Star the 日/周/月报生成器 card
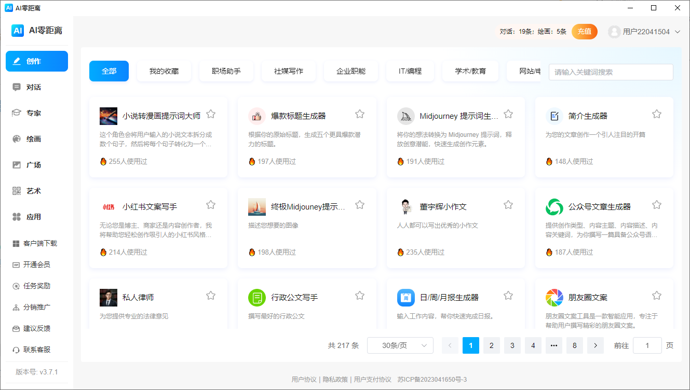Image resolution: width=690 pixels, height=390 pixels. (508, 296)
